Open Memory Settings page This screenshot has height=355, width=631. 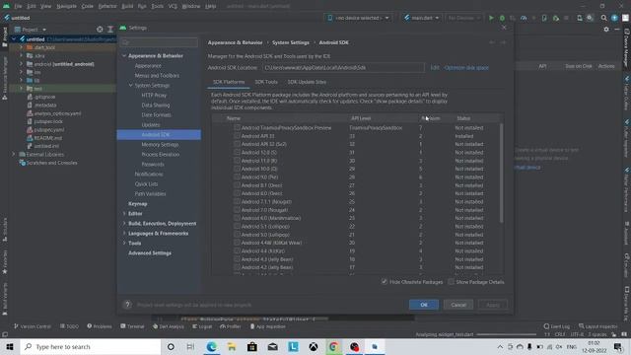coord(160,145)
